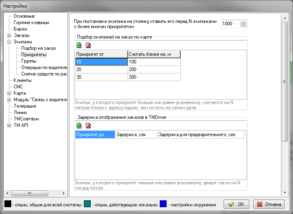Screen dimensions: 293x214
Task: Click the blue настройки окружения swatch
Action: pyautogui.click(x=163, y=204)
